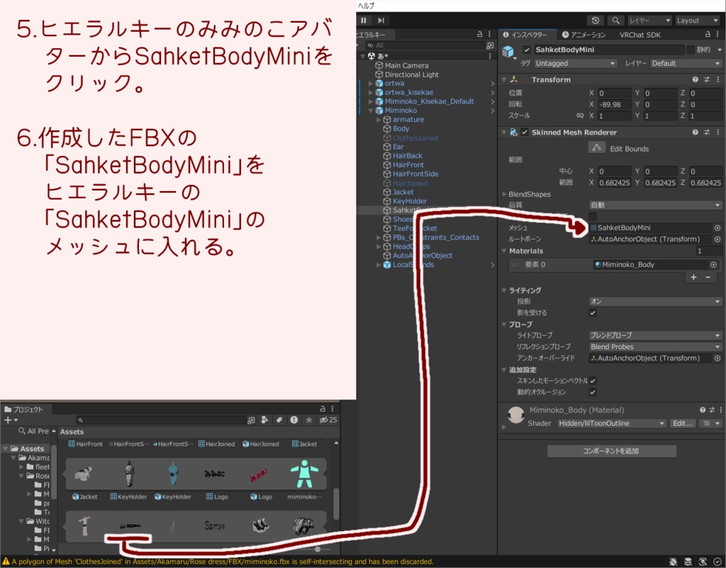The width and height of the screenshot is (726, 568).
Task: Add a material slot with the plus button
Action: 693,277
